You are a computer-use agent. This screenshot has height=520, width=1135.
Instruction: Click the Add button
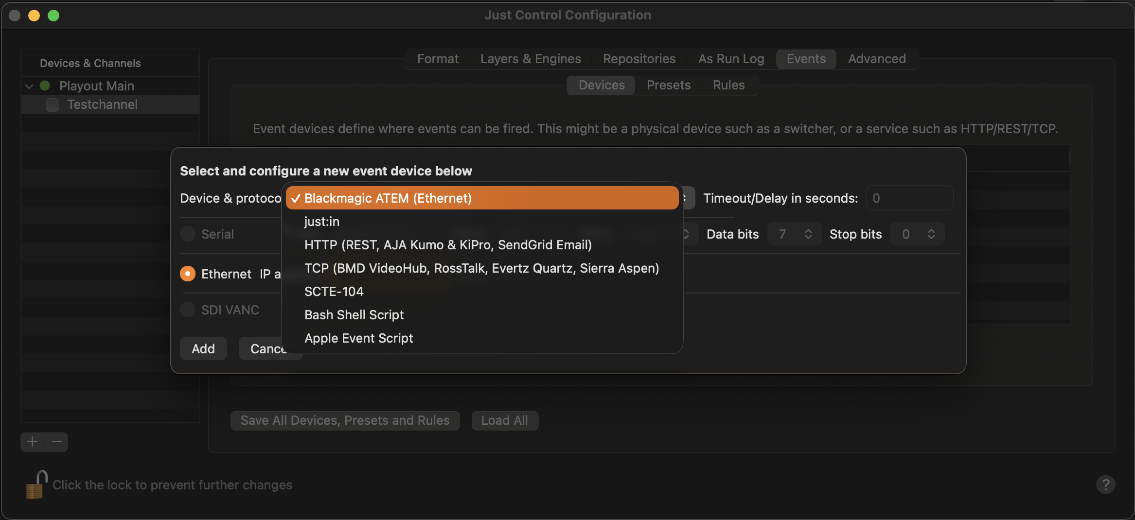[x=203, y=348]
